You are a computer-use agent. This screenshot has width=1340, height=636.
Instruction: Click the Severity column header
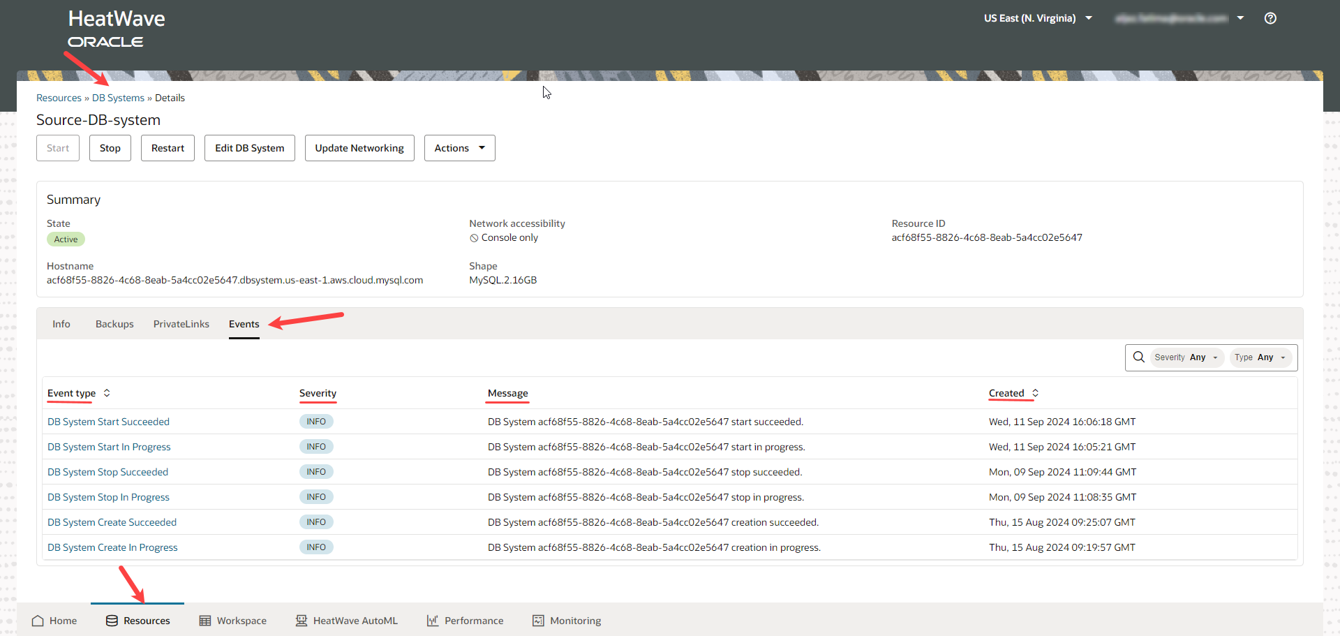coord(318,393)
